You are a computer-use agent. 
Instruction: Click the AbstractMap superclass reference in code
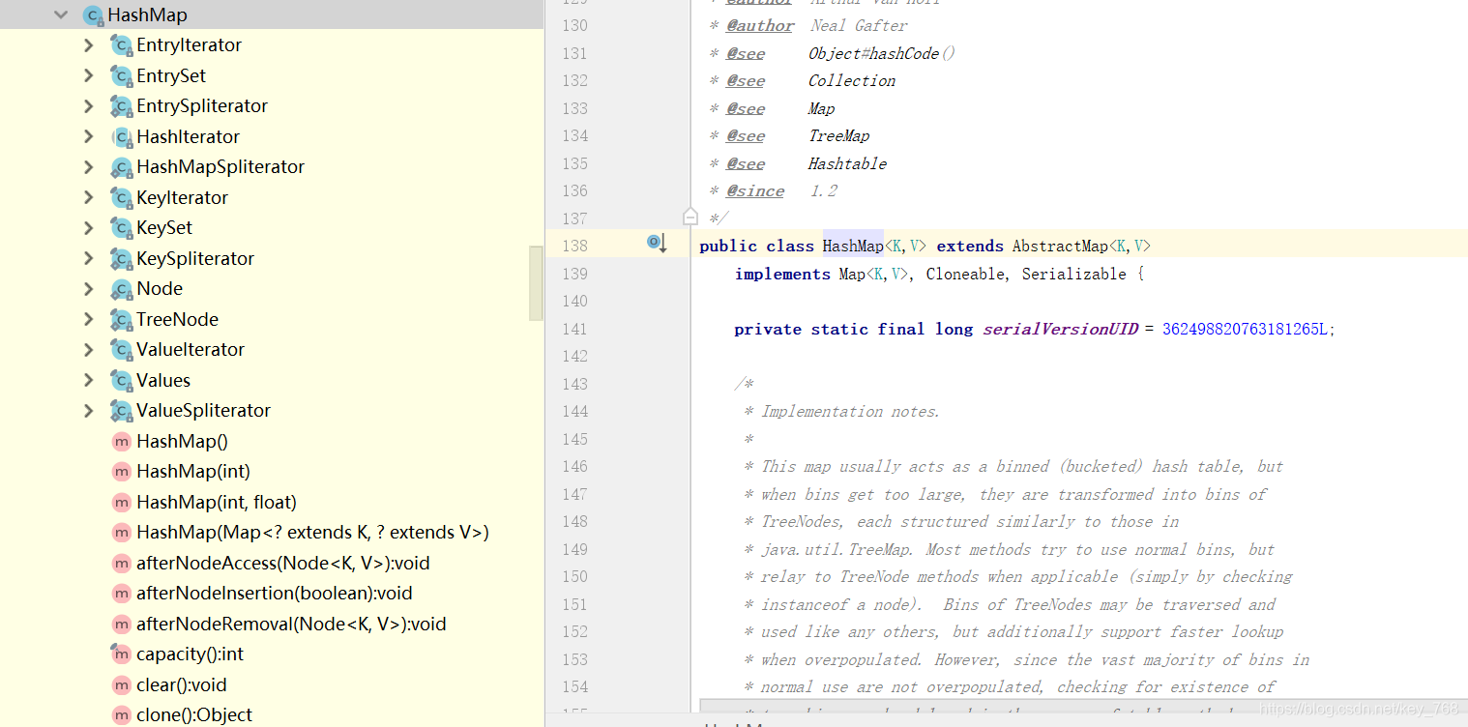1060,246
